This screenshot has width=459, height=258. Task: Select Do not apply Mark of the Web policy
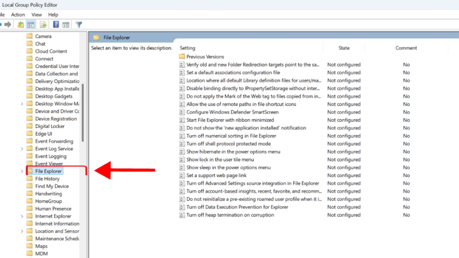click(x=254, y=96)
